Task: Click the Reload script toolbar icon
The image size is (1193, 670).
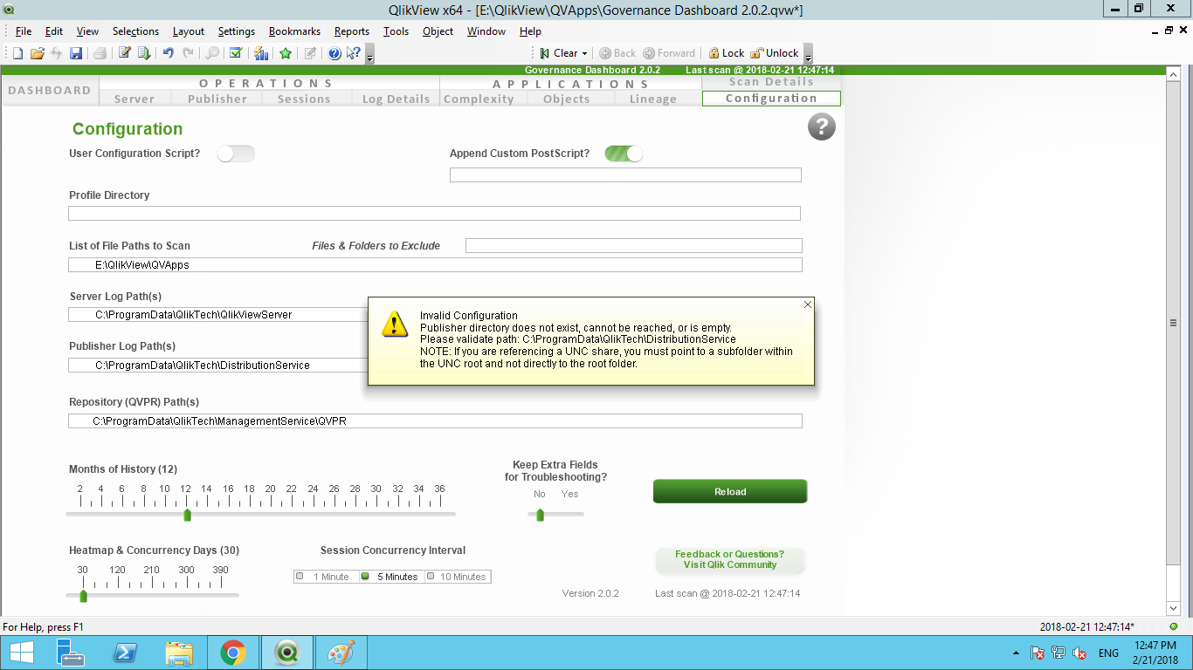Action: tap(144, 53)
